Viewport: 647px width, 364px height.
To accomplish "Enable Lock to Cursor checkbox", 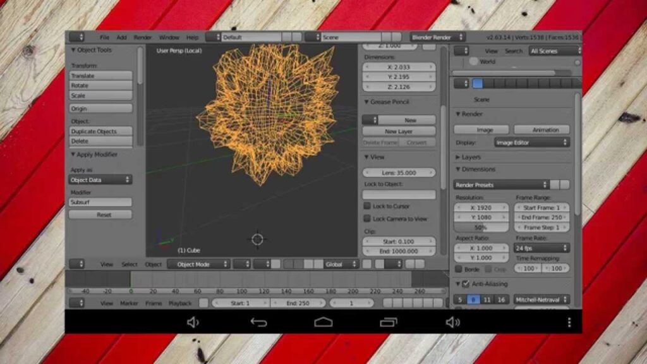I will click(x=367, y=206).
